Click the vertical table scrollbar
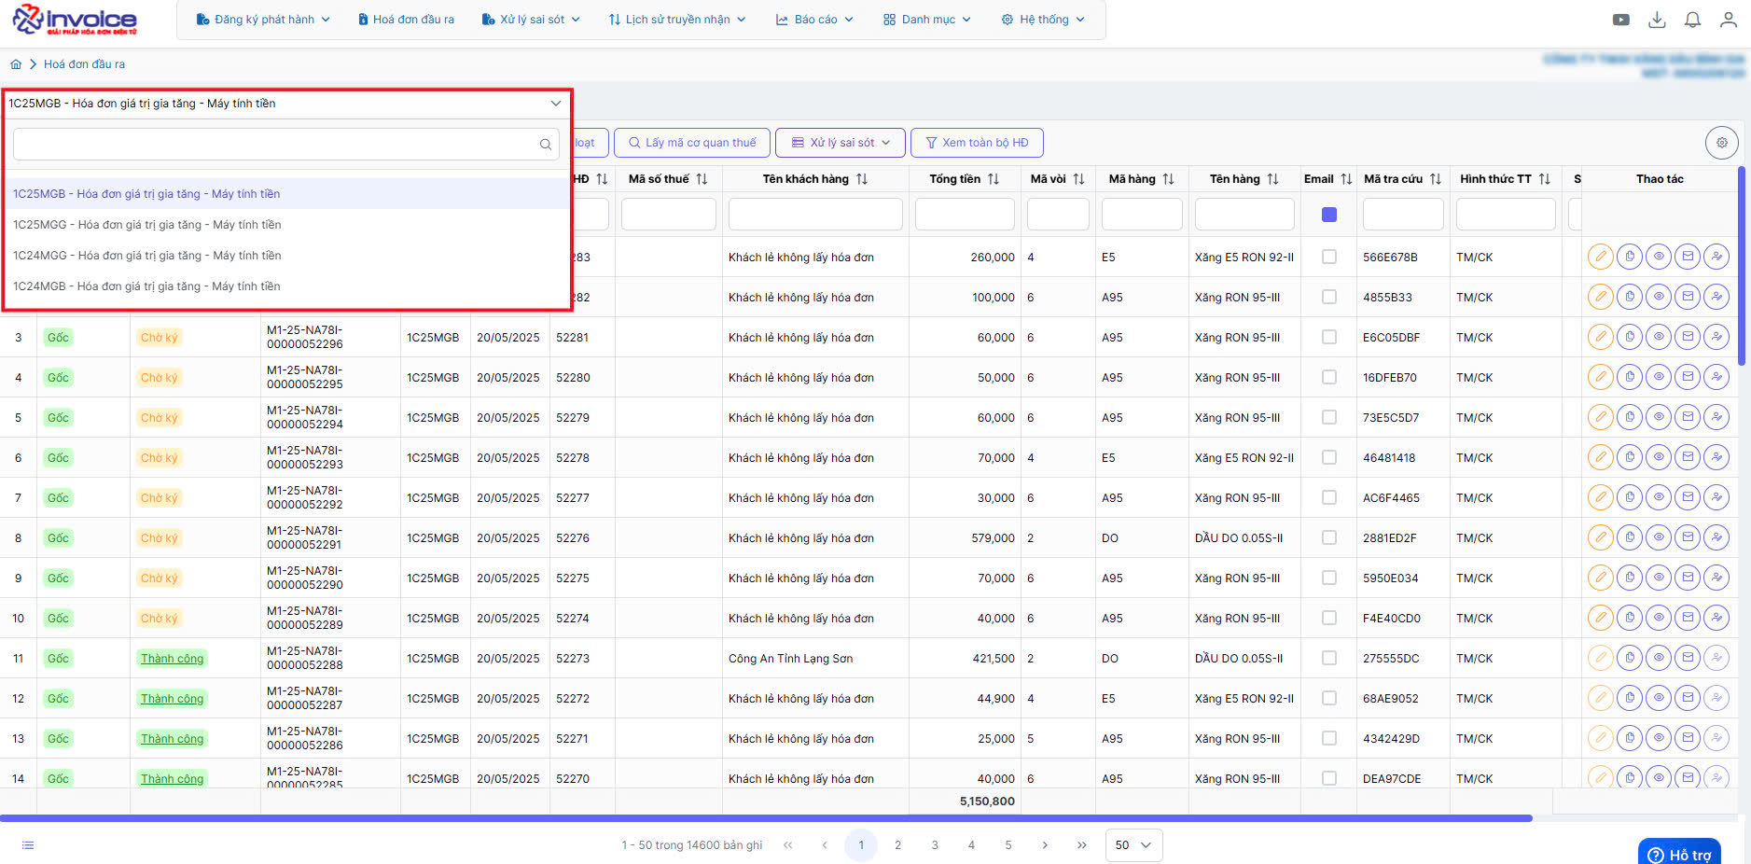Screen dimensions: 1751x864 1742,266
